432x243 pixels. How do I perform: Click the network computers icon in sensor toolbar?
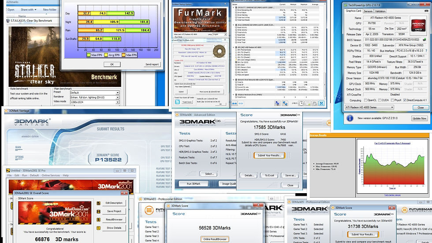pos(285,103)
